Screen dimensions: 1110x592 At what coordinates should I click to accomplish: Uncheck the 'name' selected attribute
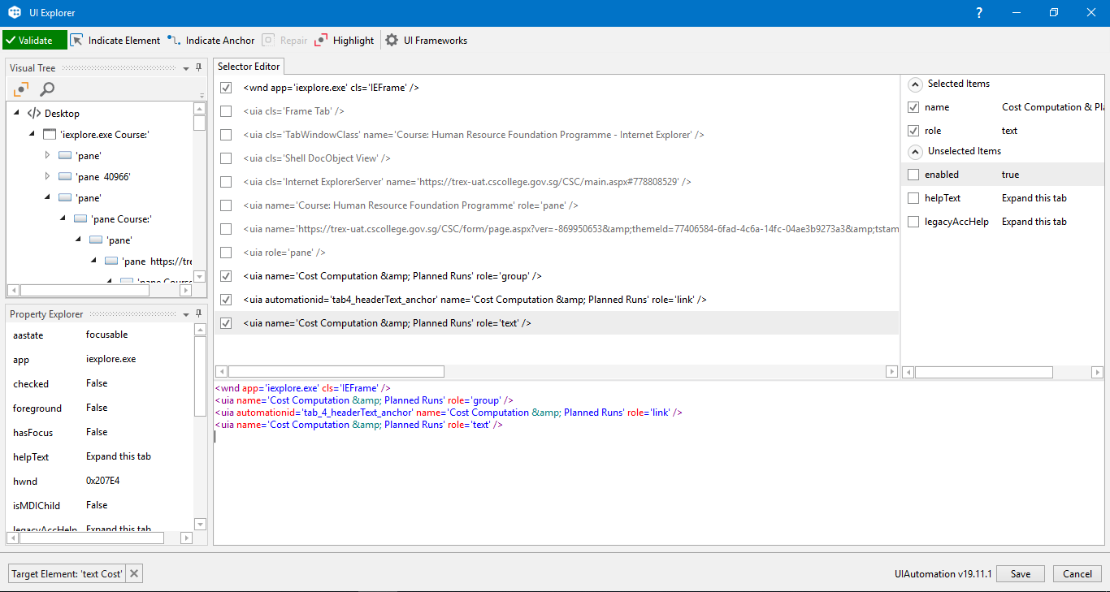pyautogui.click(x=914, y=107)
